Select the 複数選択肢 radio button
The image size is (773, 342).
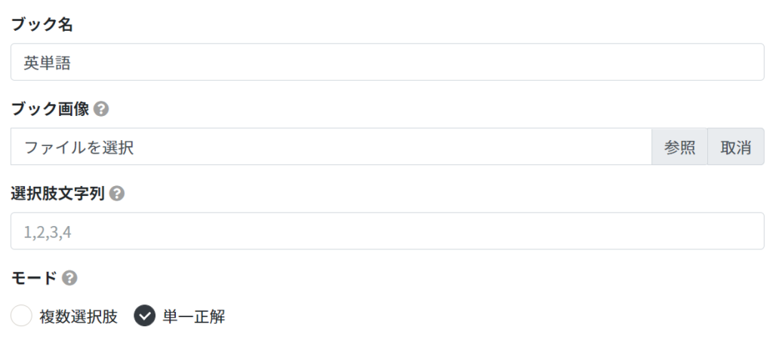tap(22, 316)
